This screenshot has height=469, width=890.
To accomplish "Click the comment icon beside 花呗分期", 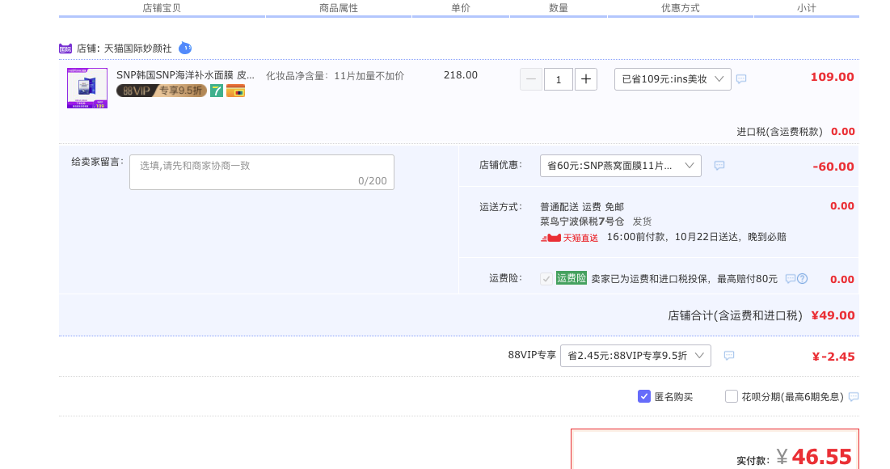I will tap(854, 397).
